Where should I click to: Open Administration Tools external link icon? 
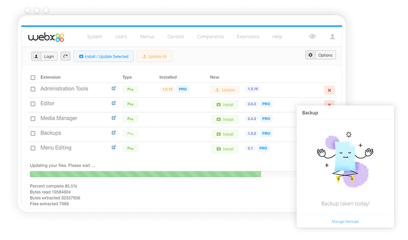[x=114, y=88]
